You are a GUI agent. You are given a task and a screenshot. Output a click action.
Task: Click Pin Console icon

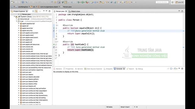tap(168, 69)
